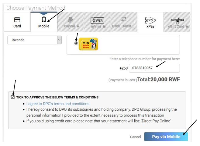200x146 pixels.
Task: Click the Bank Transfer arrows icon
Action: coord(123,19)
